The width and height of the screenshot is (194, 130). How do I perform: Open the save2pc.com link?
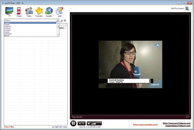click(145, 124)
